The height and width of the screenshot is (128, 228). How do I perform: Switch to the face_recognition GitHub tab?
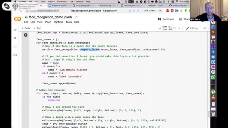click(83, 6)
